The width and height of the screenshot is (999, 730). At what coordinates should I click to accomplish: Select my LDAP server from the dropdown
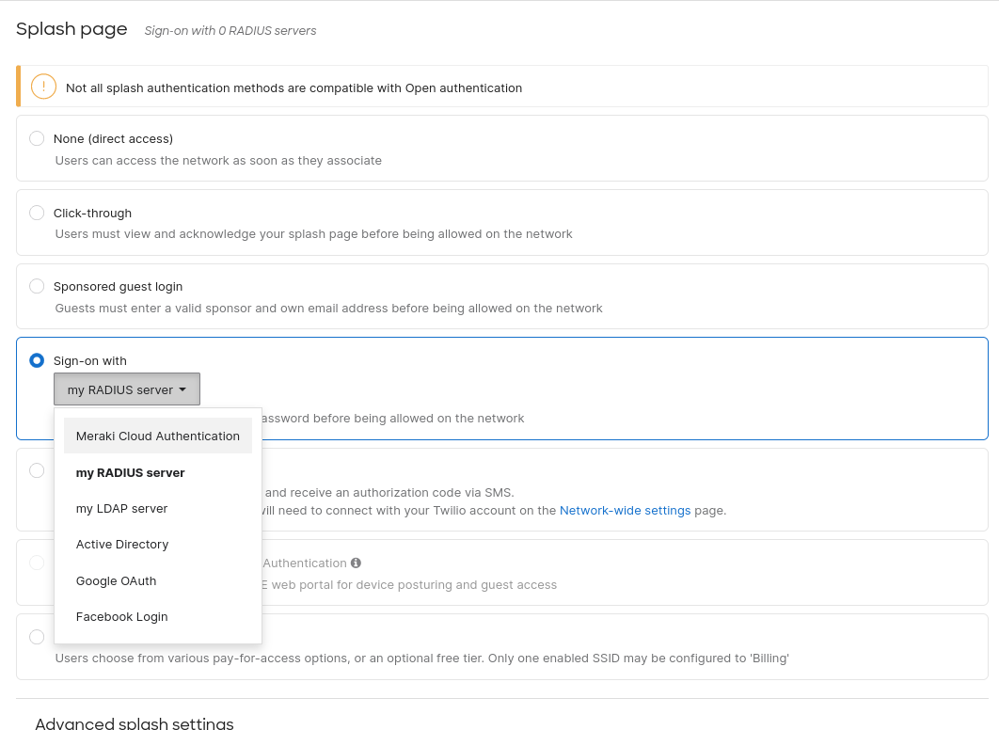(122, 509)
